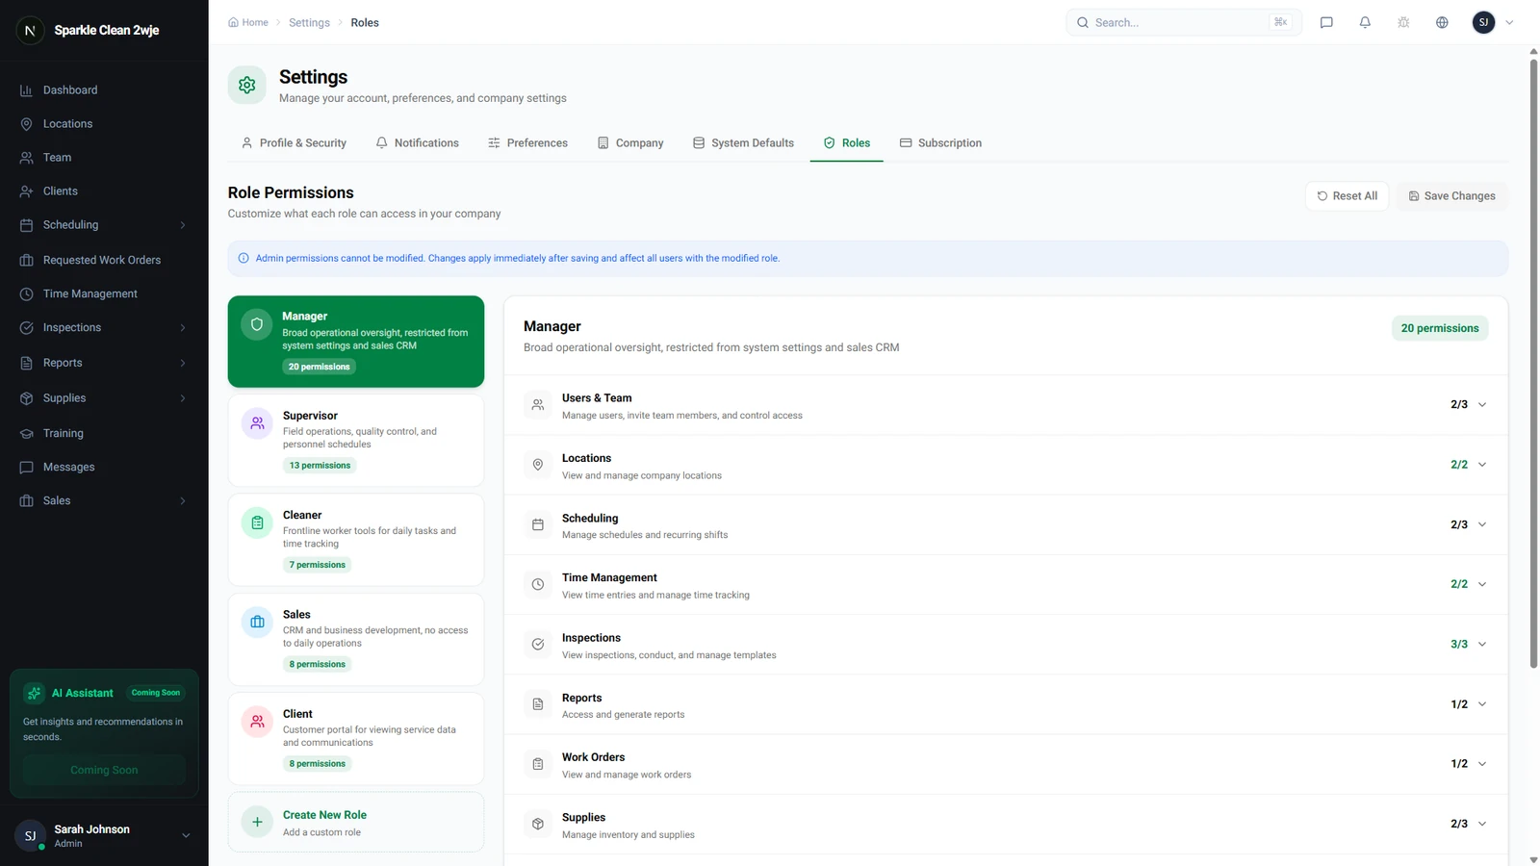Click the Locations pin icon in sidebar

(x=26, y=124)
